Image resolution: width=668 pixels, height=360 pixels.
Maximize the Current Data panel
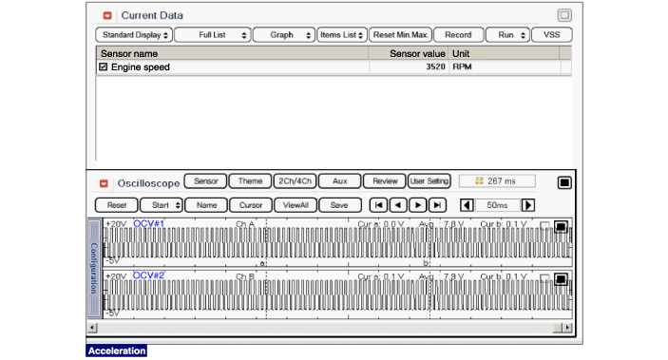pos(564,15)
